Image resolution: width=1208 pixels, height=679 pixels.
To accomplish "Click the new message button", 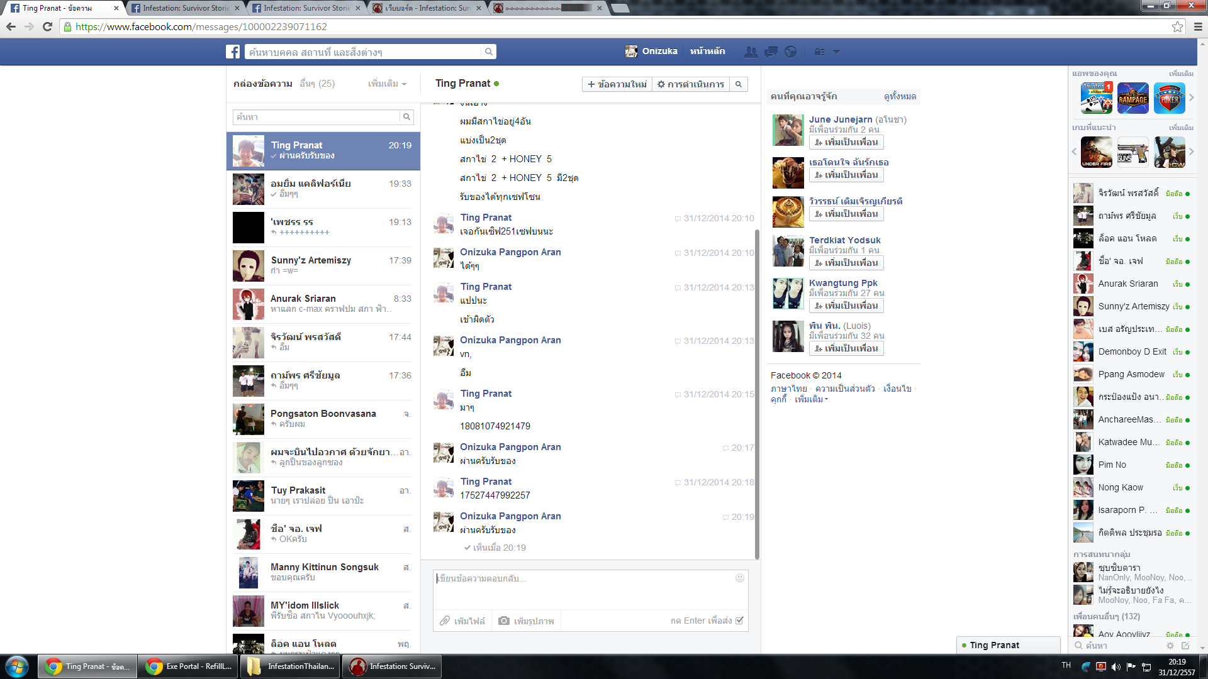I will pyautogui.click(x=617, y=84).
